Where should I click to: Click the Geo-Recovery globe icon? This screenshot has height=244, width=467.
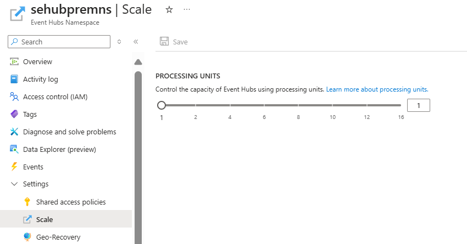(27, 237)
